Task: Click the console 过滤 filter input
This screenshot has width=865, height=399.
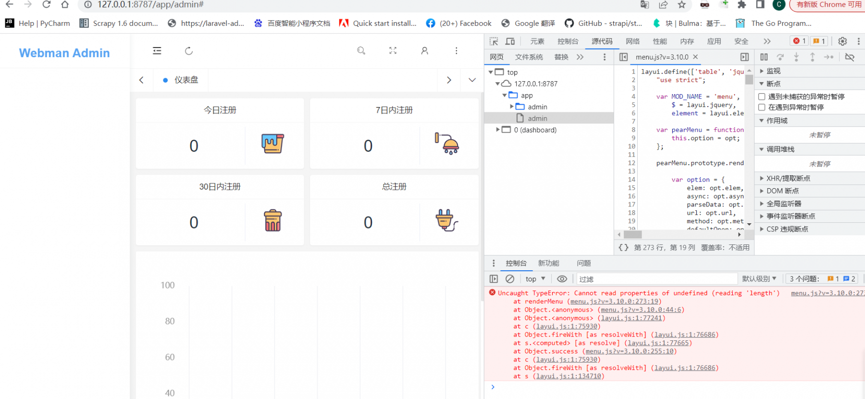Action: [x=656, y=279]
